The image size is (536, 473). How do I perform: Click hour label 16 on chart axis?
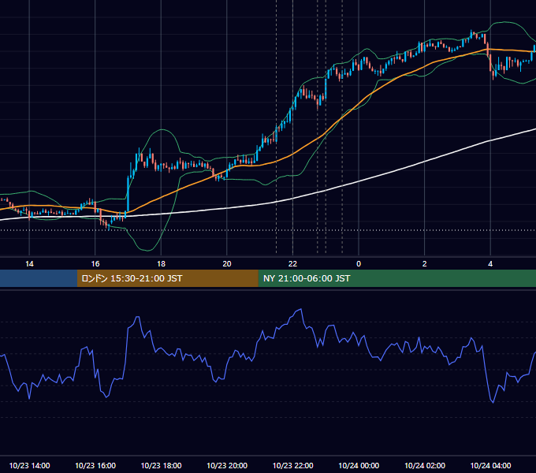pyautogui.click(x=95, y=264)
